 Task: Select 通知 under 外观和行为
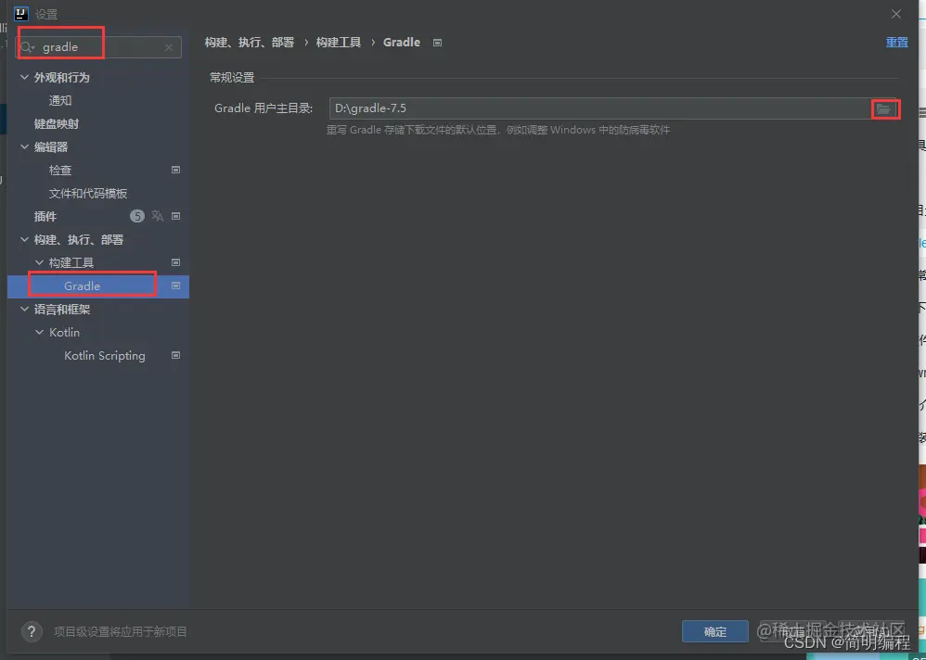click(58, 100)
